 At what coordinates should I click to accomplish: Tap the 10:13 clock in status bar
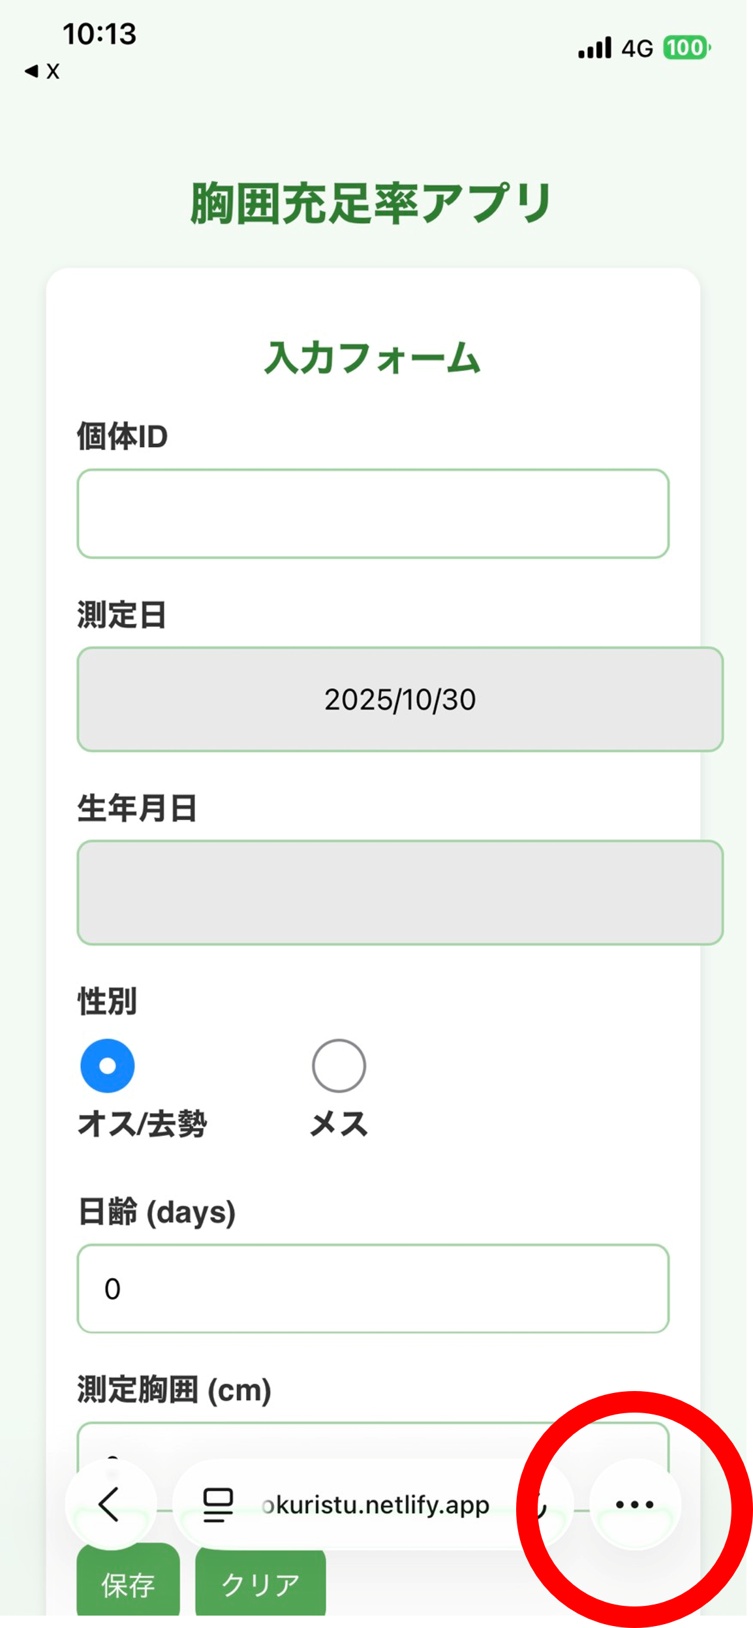pos(99,34)
